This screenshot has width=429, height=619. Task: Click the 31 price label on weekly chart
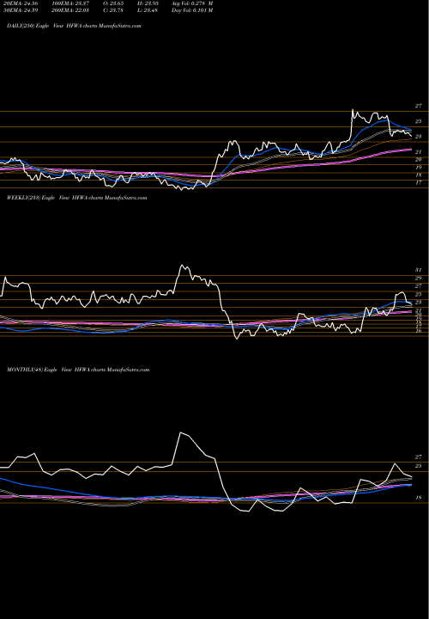click(x=419, y=270)
